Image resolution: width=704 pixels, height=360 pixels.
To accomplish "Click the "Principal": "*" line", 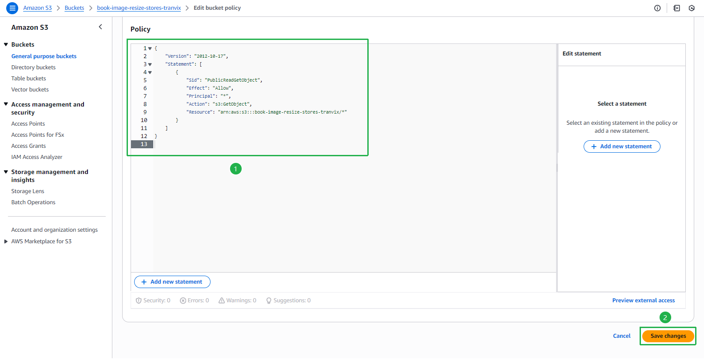I will coord(208,96).
